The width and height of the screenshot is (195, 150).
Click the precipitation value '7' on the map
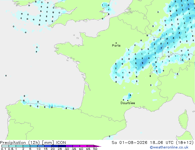pos(161,48)
